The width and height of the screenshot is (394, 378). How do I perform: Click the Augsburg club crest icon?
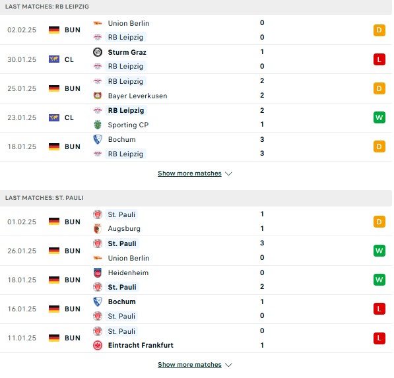pos(98,228)
